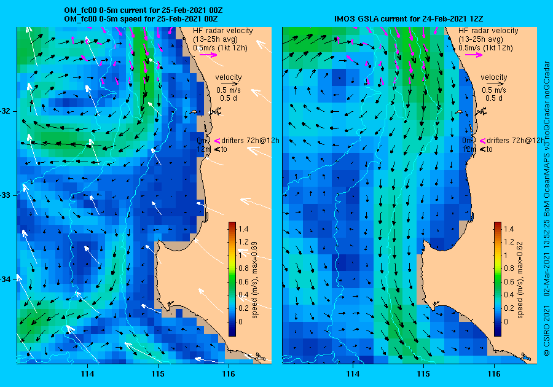
Task: Click the 0.6 tick on right color bar
Action: point(509,281)
